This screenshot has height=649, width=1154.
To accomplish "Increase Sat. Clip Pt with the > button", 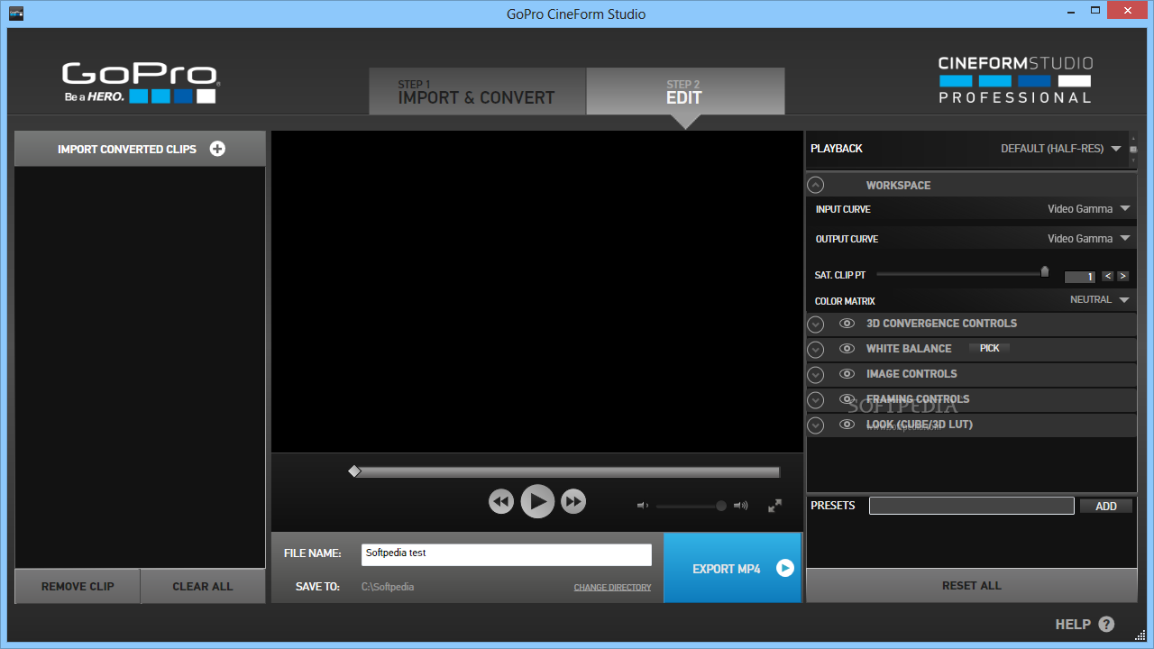I will pyautogui.click(x=1122, y=277).
